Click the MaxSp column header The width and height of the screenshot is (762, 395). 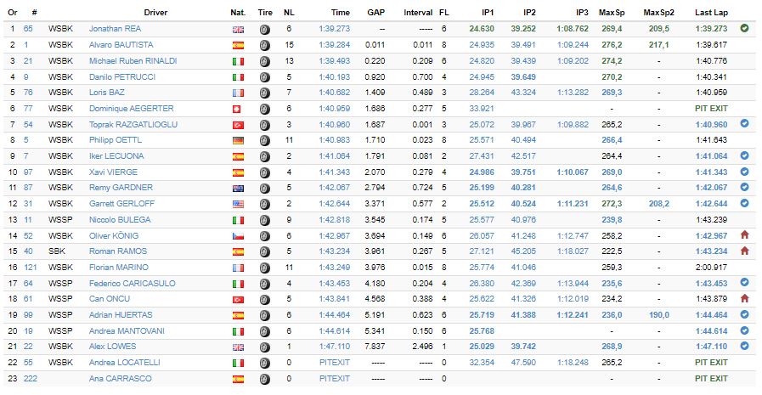click(612, 13)
